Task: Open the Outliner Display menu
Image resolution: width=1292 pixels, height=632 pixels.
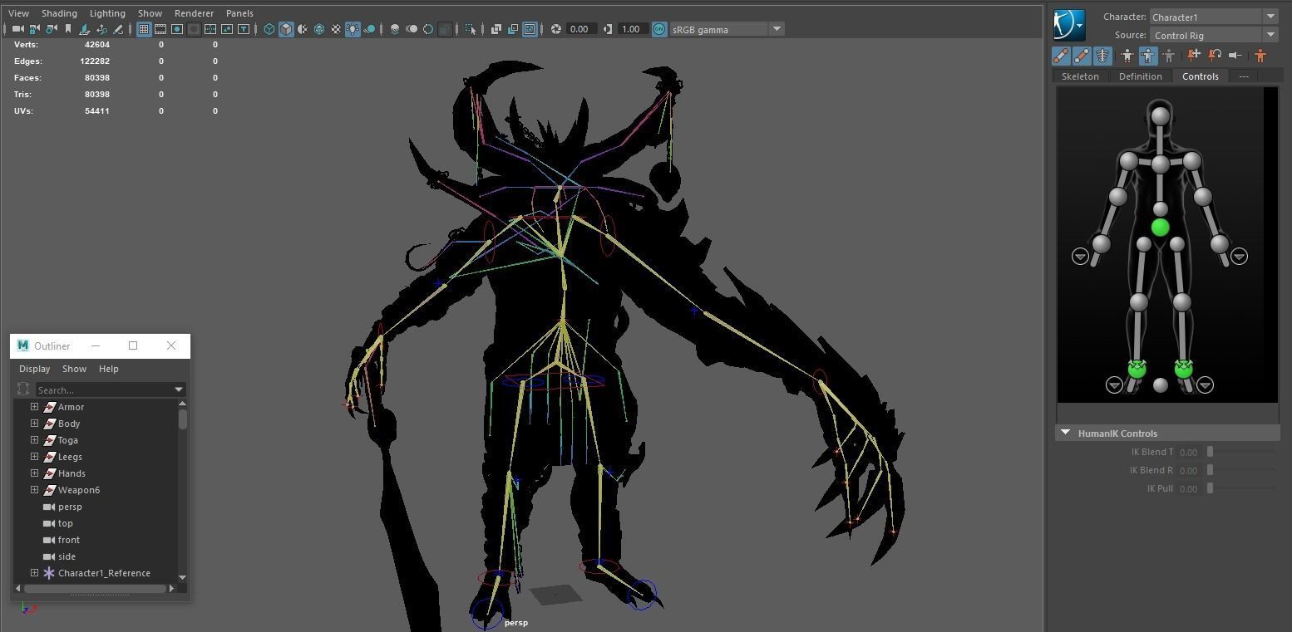Action: click(x=35, y=369)
